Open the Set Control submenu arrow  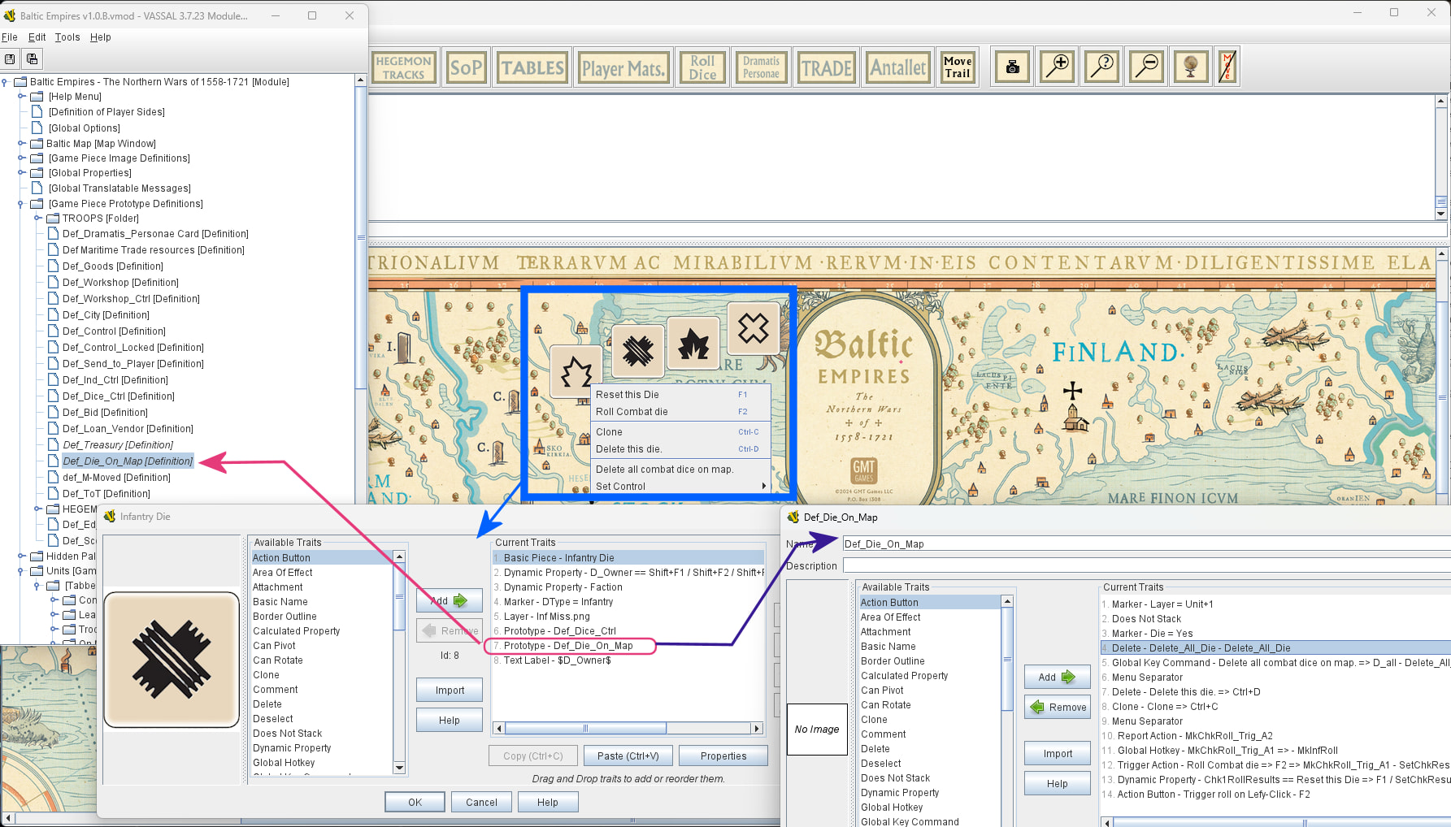click(x=763, y=486)
